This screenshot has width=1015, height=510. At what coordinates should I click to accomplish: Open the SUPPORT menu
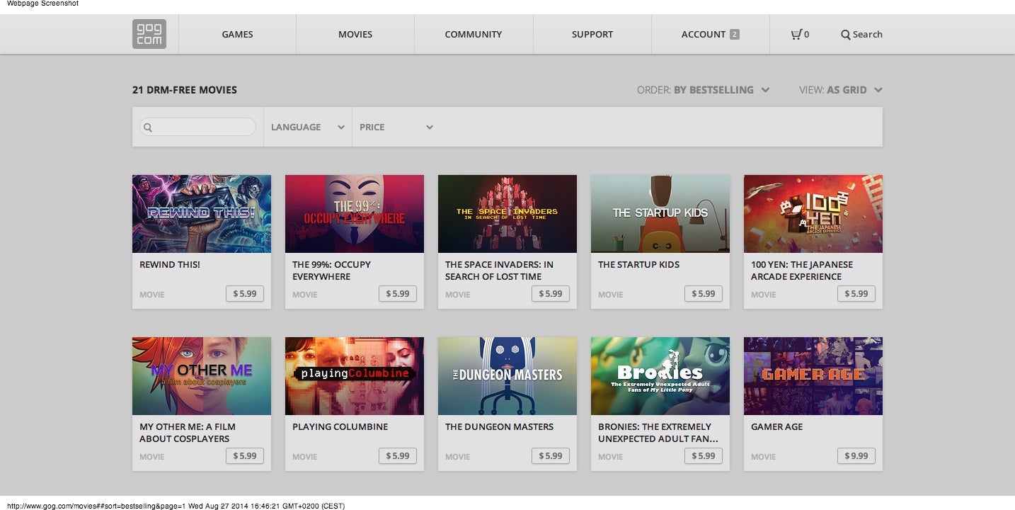point(592,34)
